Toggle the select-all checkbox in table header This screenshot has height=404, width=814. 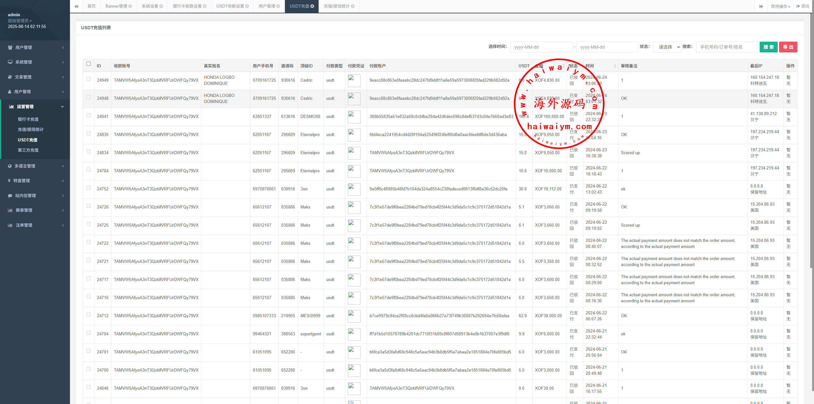[89, 64]
